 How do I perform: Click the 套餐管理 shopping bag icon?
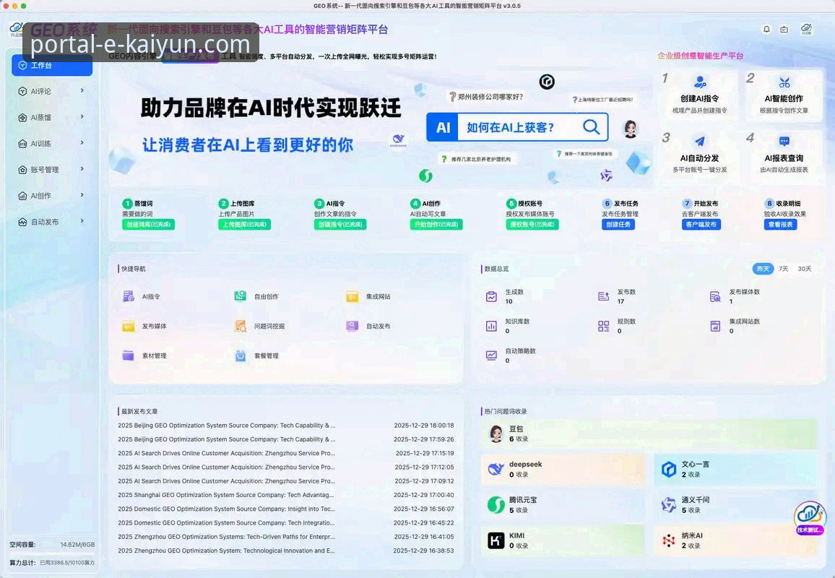pos(241,355)
